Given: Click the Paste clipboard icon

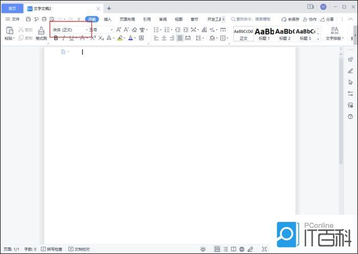Looking at the screenshot, I should click(x=10, y=30).
